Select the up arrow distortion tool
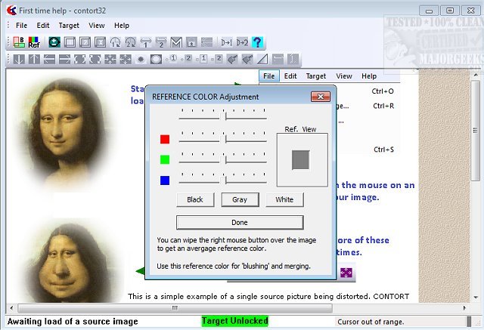Image resolution: width=484 pixels, height=330 pixels. coord(34,59)
